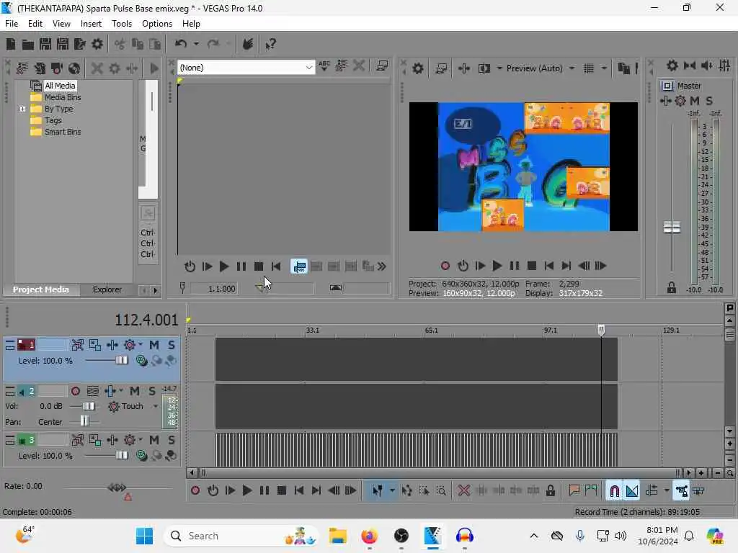Save project with the floppy disk icon
The height and width of the screenshot is (553, 738).
click(45, 44)
